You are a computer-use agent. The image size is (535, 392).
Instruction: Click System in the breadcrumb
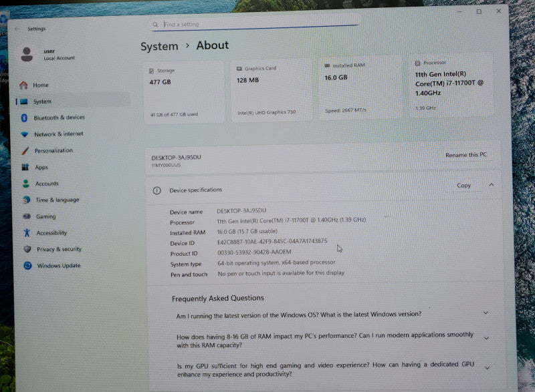[x=159, y=46]
